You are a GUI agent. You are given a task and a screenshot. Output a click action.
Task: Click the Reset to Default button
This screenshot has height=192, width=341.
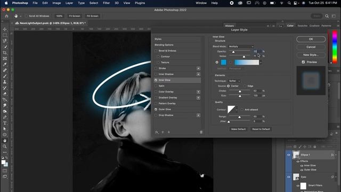click(x=261, y=129)
